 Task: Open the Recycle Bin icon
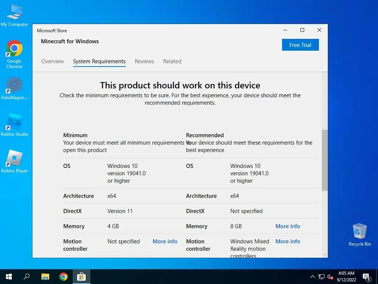pyautogui.click(x=360, y=235)
